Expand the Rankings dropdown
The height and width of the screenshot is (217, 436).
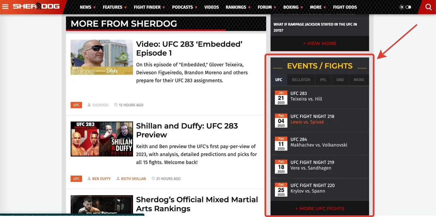[238, 7]
